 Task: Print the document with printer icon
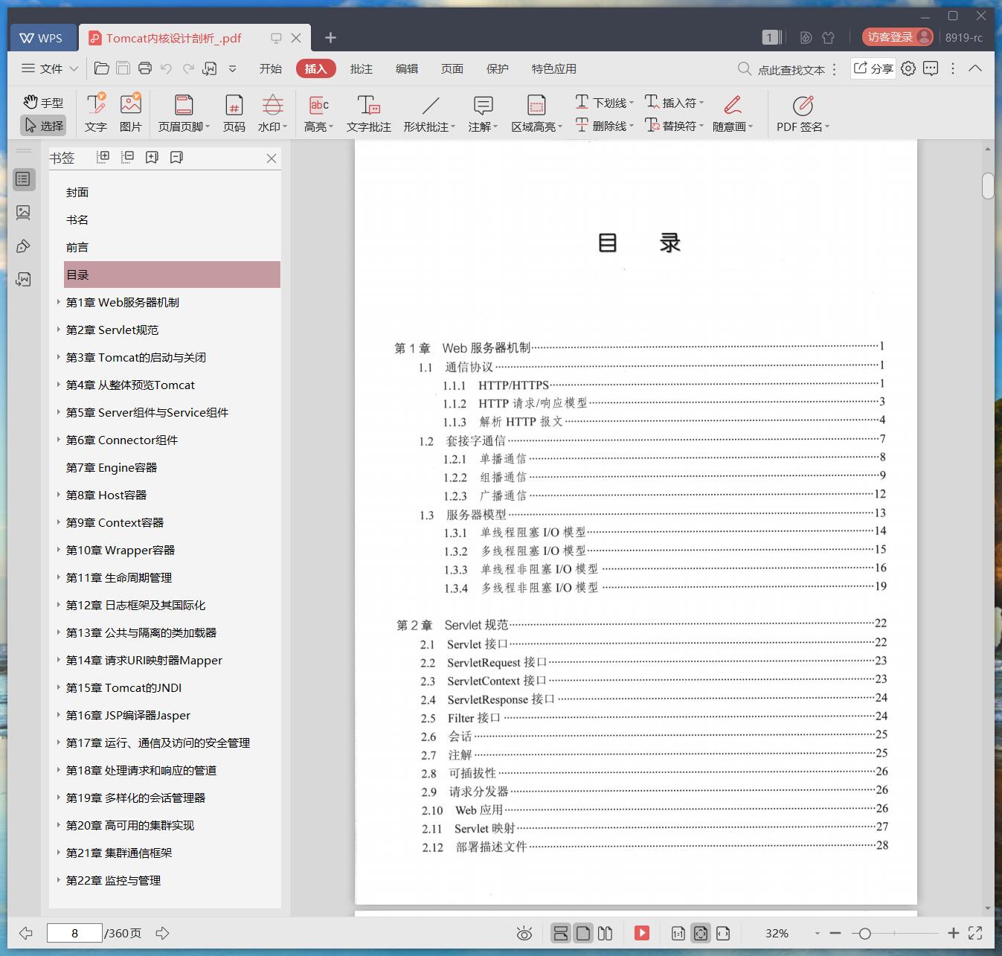click(145, 68)
